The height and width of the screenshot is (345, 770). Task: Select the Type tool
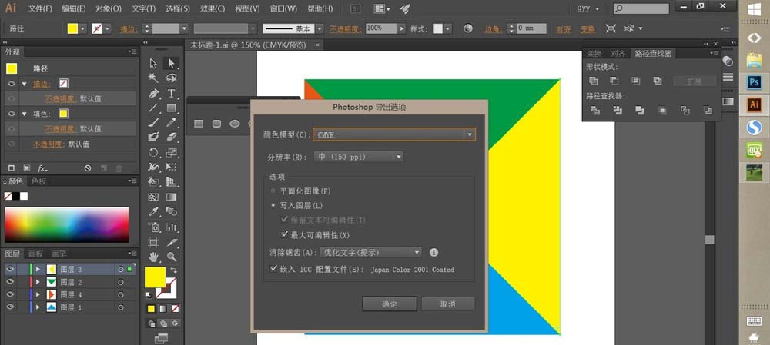172,93
